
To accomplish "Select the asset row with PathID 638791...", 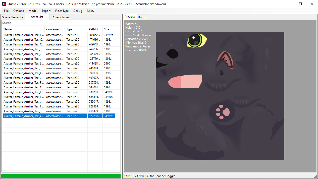I will (59, 92).
